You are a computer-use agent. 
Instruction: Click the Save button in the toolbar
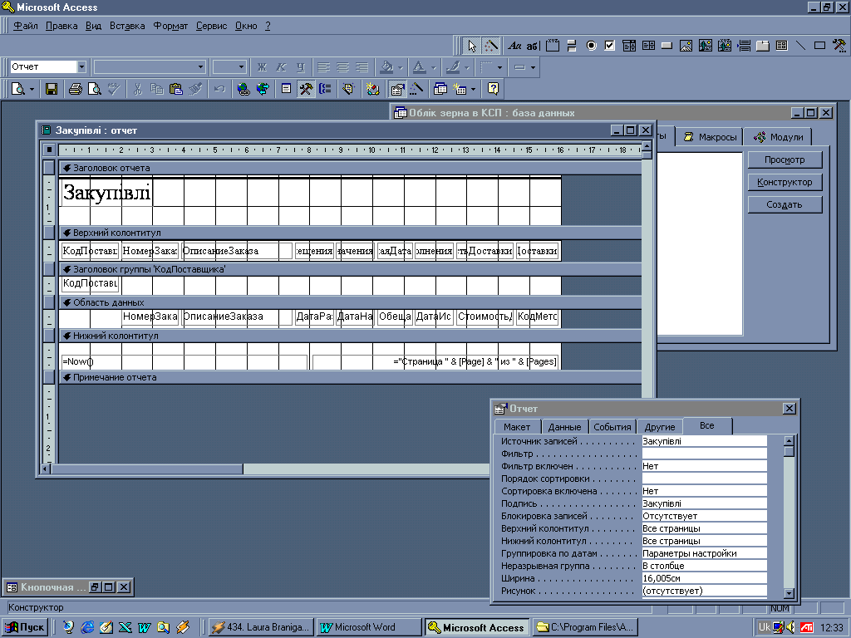point(52,88)
